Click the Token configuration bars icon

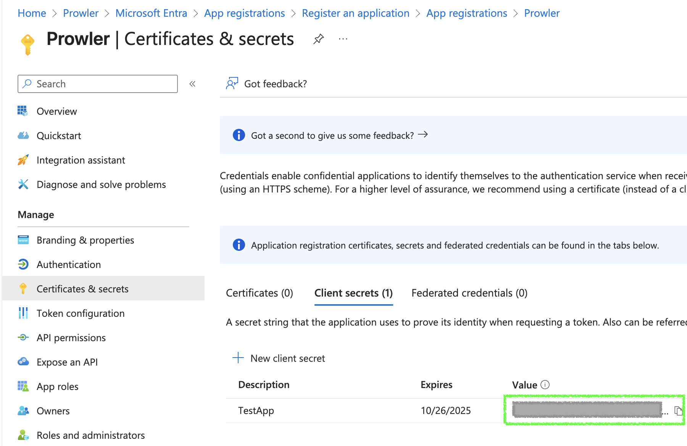point(23,313)
